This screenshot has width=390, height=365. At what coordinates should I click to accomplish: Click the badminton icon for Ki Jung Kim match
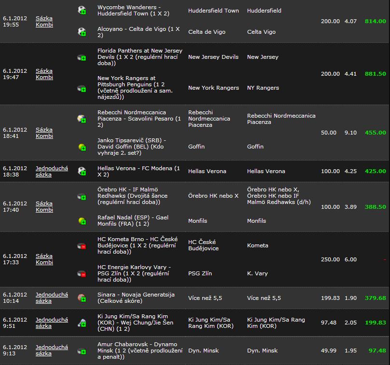(82, 323)
